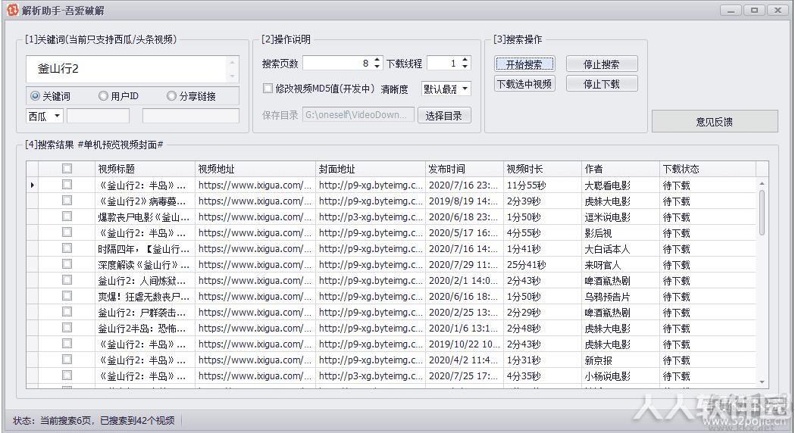Click the wide empty field below 分享链接

(x=191, y=116)
